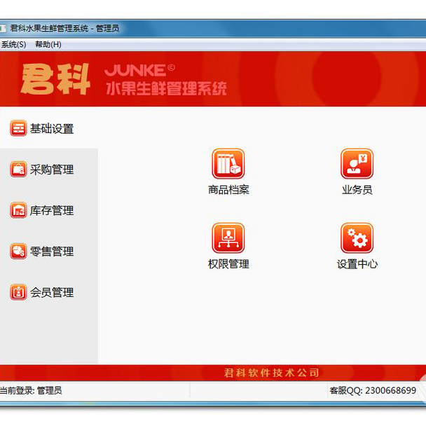Open 商品档案 via its file-box icon

pyautogui.click(x=228, y=164)
